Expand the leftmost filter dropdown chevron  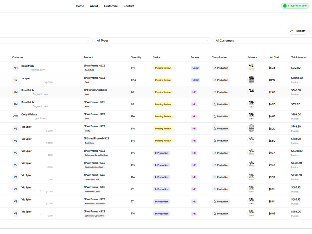point(88,40)
